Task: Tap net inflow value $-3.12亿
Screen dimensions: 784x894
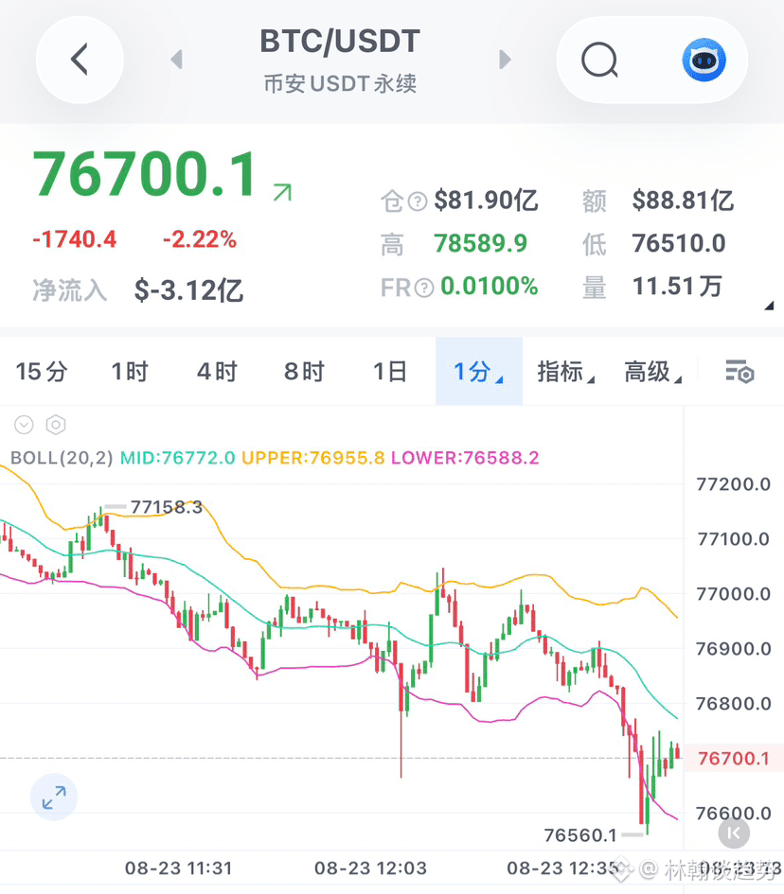Action: (188, 290)
